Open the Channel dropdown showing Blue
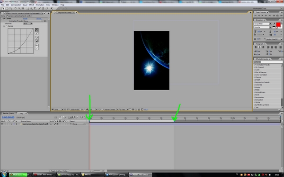This screenshot has height=177, width=284. (x=28, y=24)
